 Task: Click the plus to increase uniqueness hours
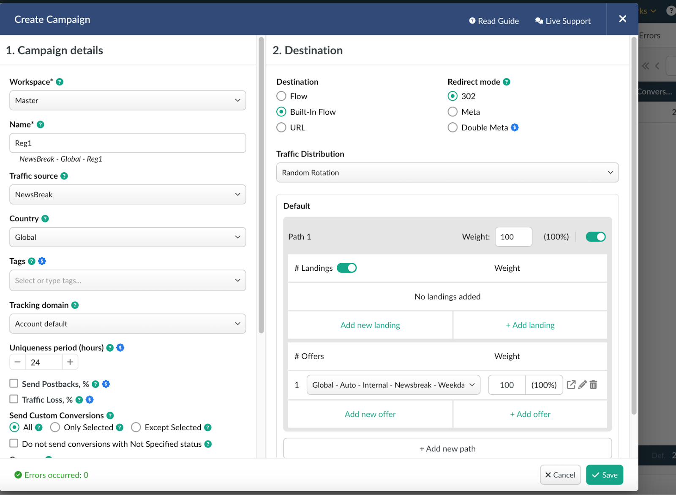pos(70,362)
